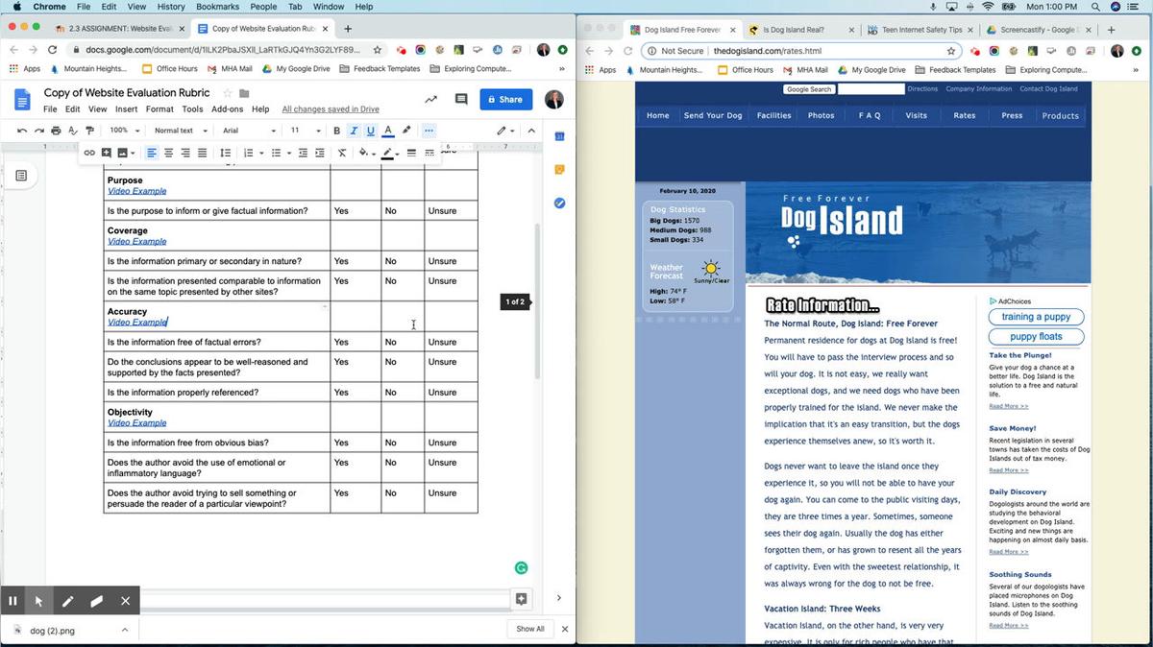The height and width of the screenshot is (647, 1153).
Task: Open the Format menu in Google Docs
Action: tap(159, 109)
